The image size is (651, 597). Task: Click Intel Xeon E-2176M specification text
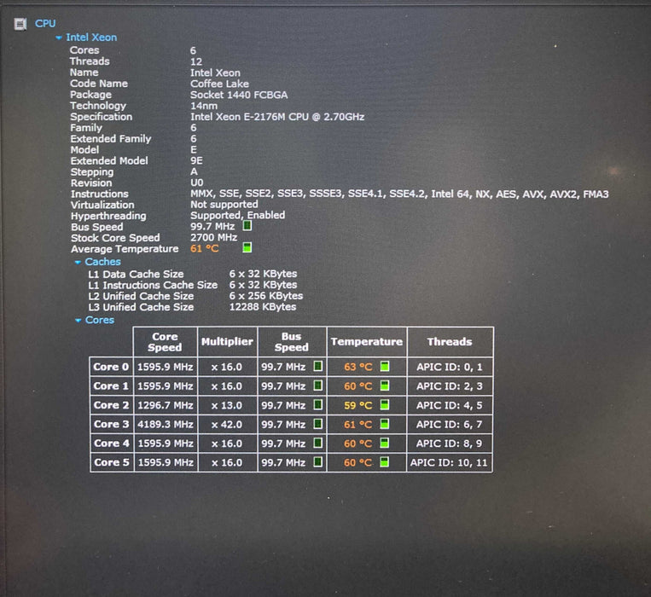(277, 117)
